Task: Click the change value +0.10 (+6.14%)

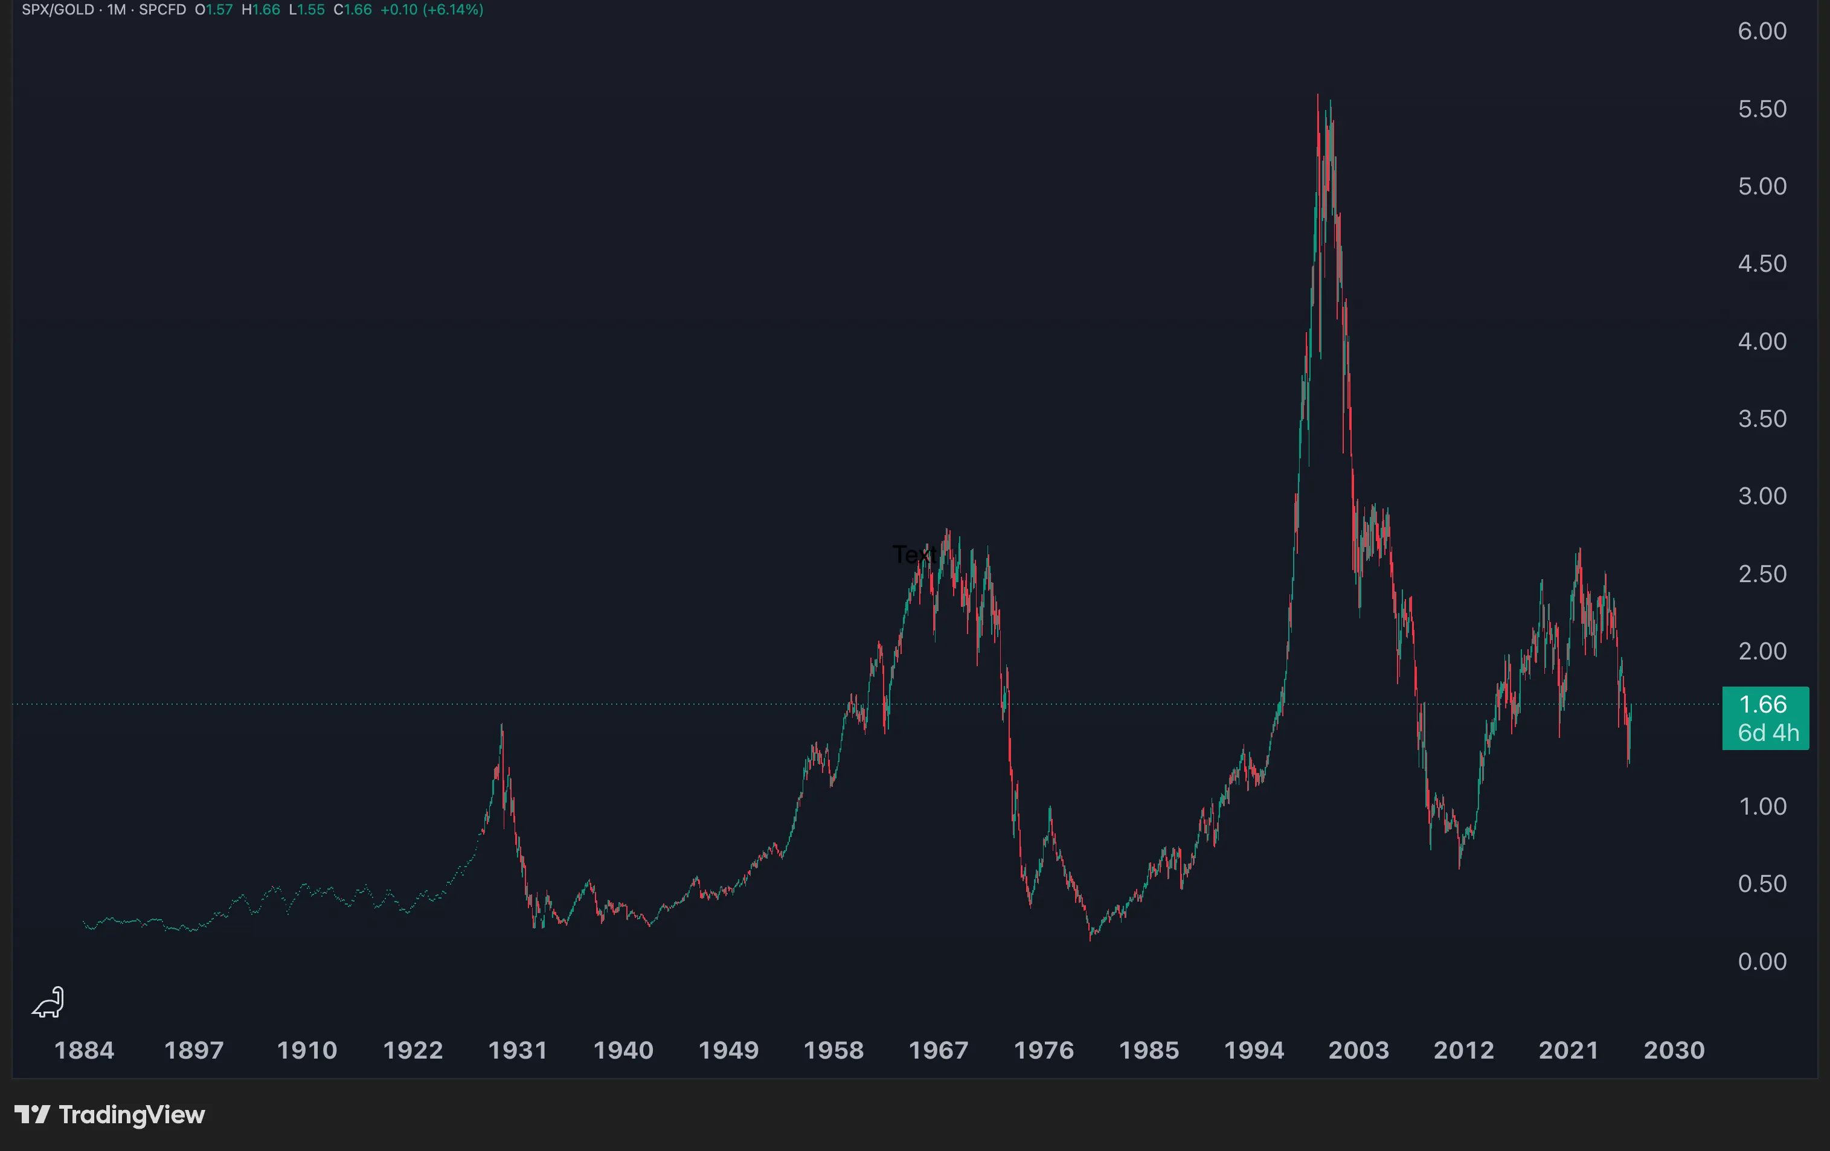Action: [432, 10]
